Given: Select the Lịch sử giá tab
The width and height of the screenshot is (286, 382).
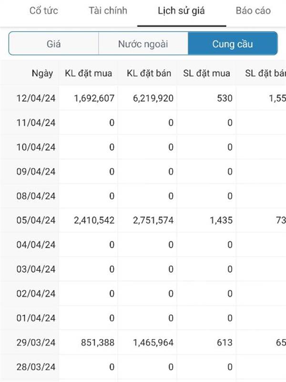Looking at the screenshot, I should (x=182, y=11).
